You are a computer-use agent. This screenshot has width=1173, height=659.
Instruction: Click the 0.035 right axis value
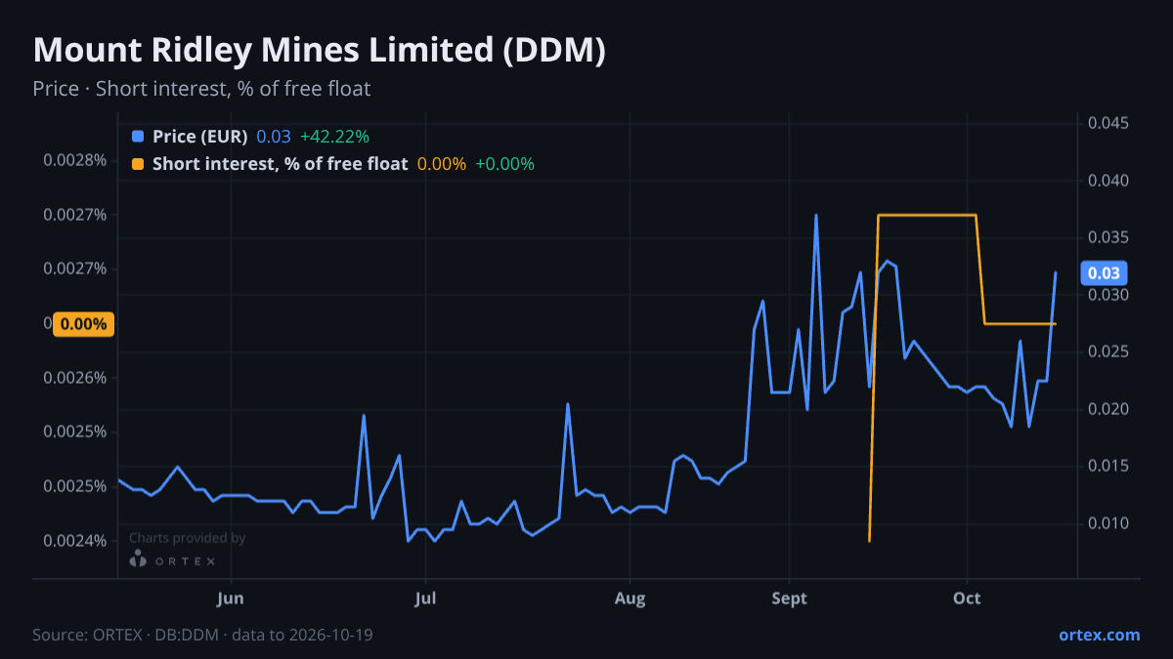(x=1107, y=237)
